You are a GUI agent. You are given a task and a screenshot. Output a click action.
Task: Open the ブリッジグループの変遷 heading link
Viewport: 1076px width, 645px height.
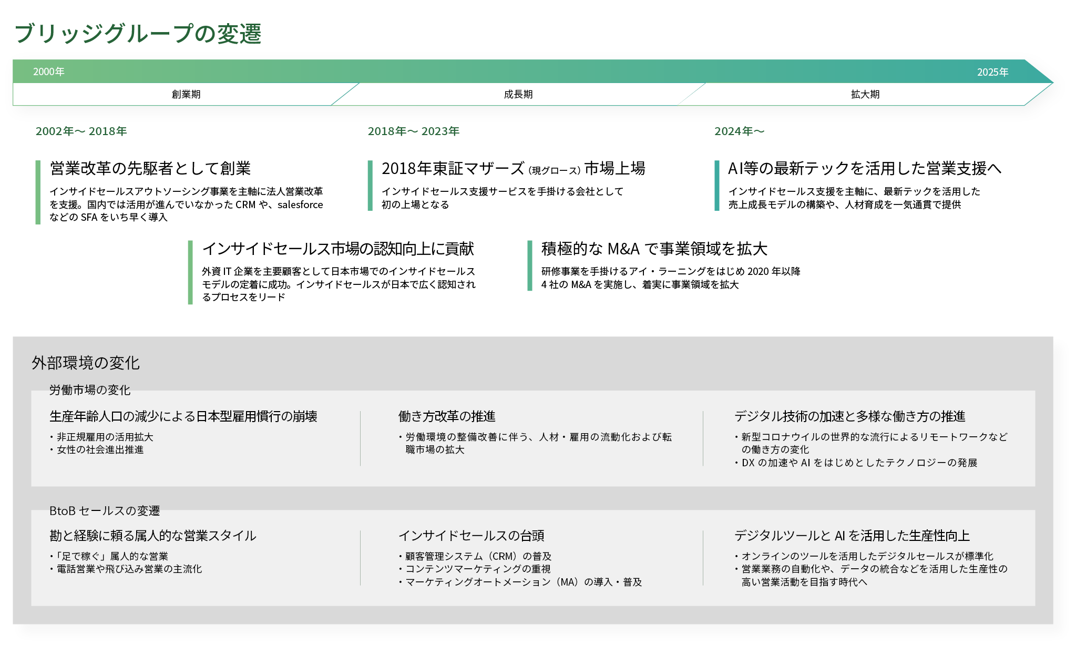[x=139, y=34]
